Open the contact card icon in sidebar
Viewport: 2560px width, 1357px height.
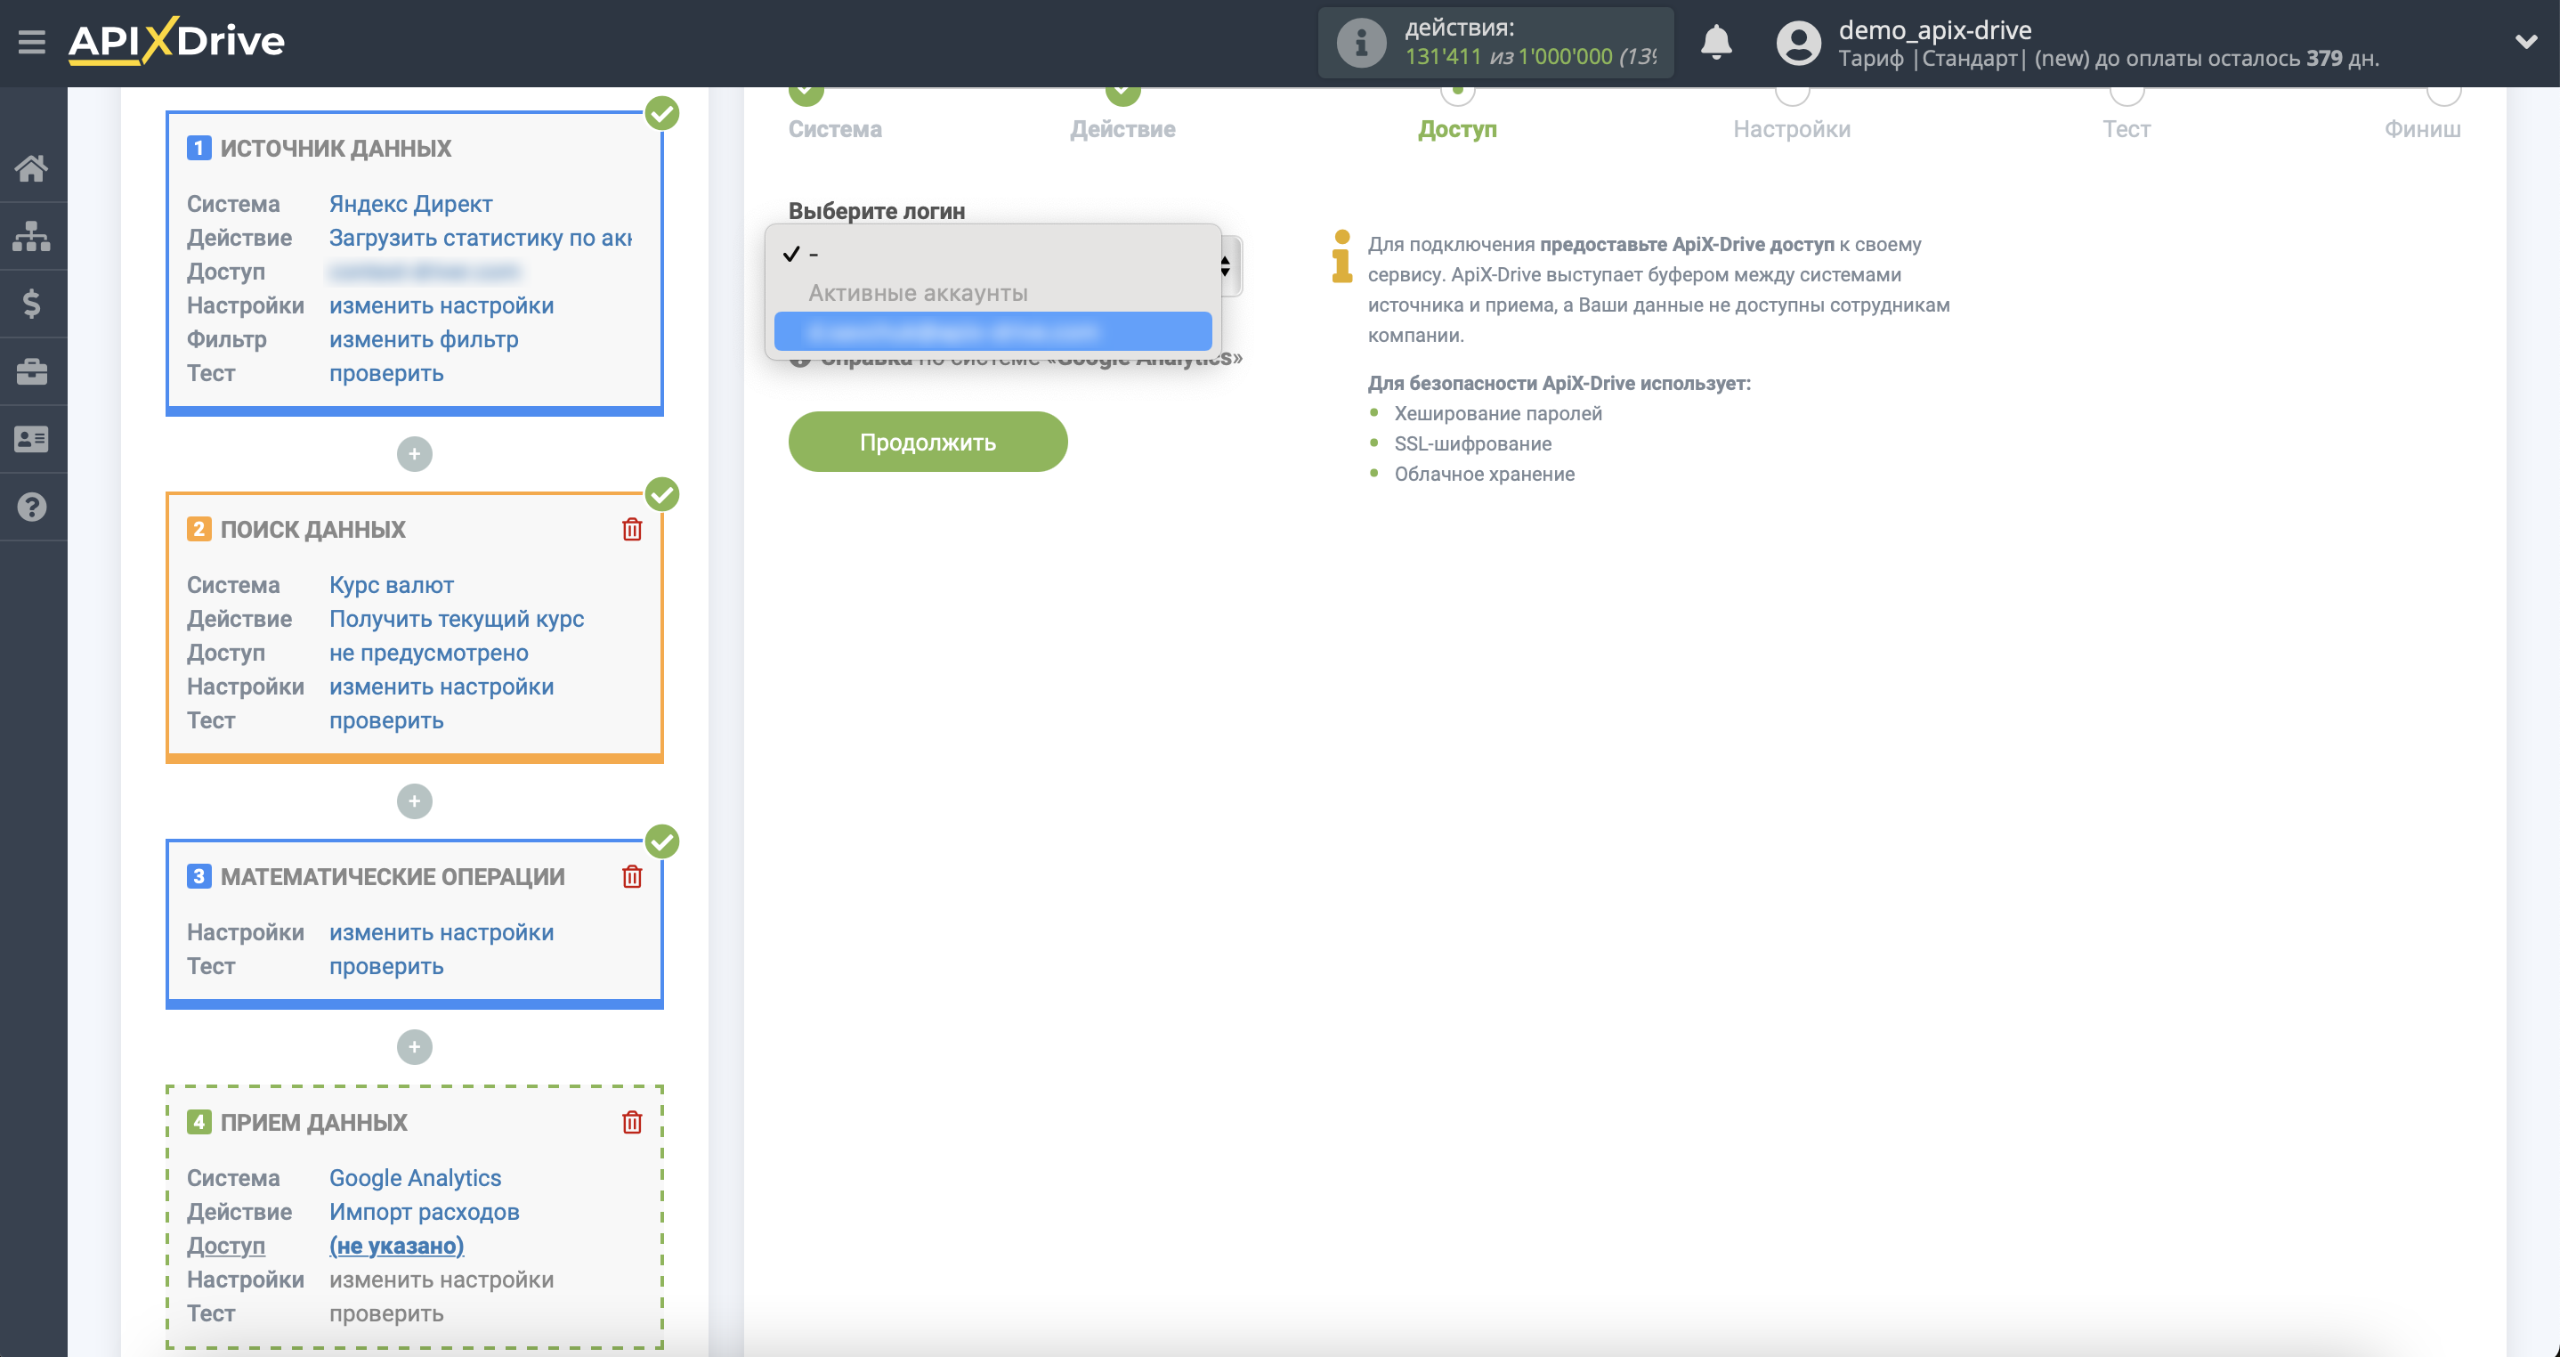[x=32, y=438]
